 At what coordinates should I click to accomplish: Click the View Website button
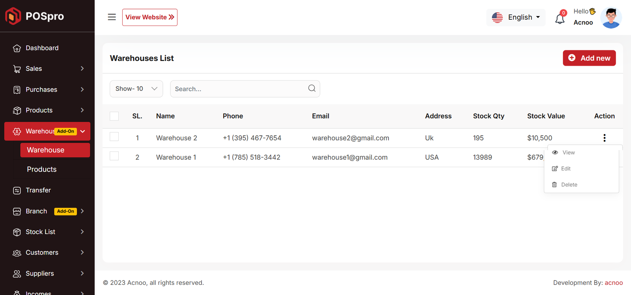click(149, 17)
